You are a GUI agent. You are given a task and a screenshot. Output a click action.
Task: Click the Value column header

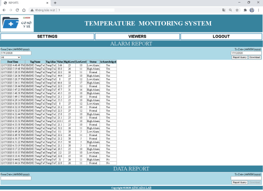[60, 62]
